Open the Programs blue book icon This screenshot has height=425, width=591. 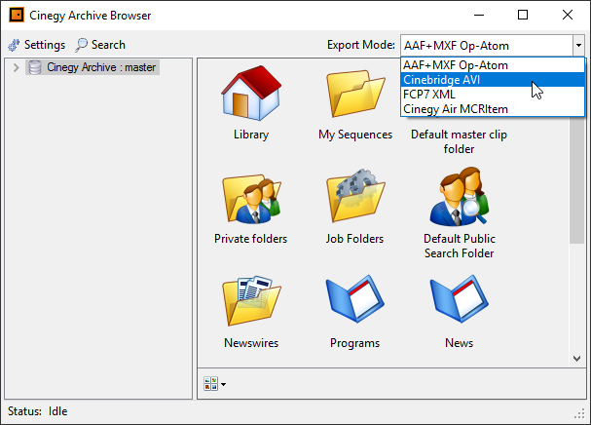[x=355, y=299]
